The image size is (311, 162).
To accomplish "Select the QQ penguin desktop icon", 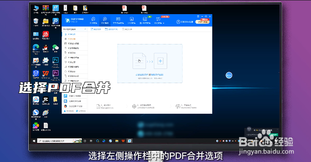I will point(45,49).
